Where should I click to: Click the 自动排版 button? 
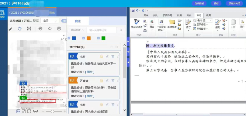(x=199, y=4)
